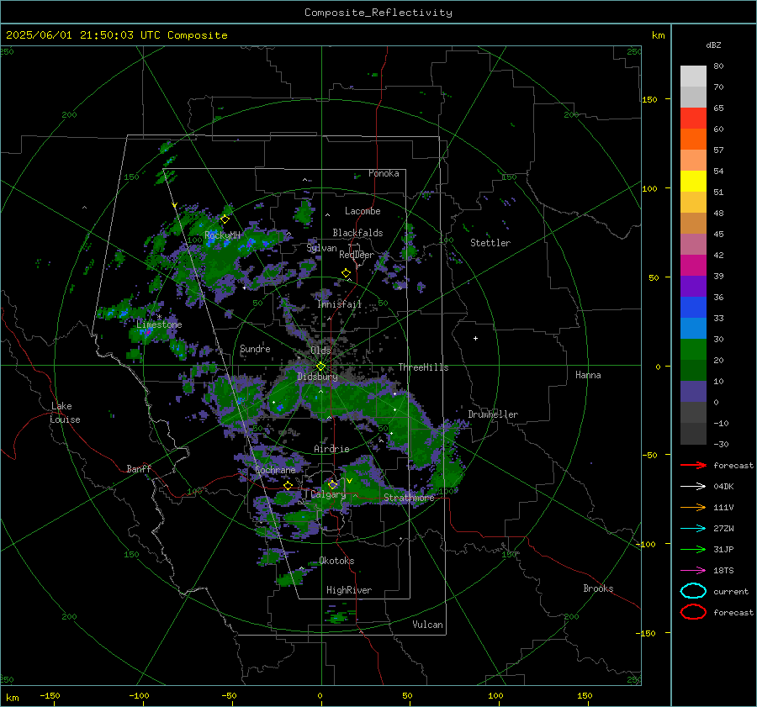
Task: Click the HighRiver label
Action: point(349,590)
